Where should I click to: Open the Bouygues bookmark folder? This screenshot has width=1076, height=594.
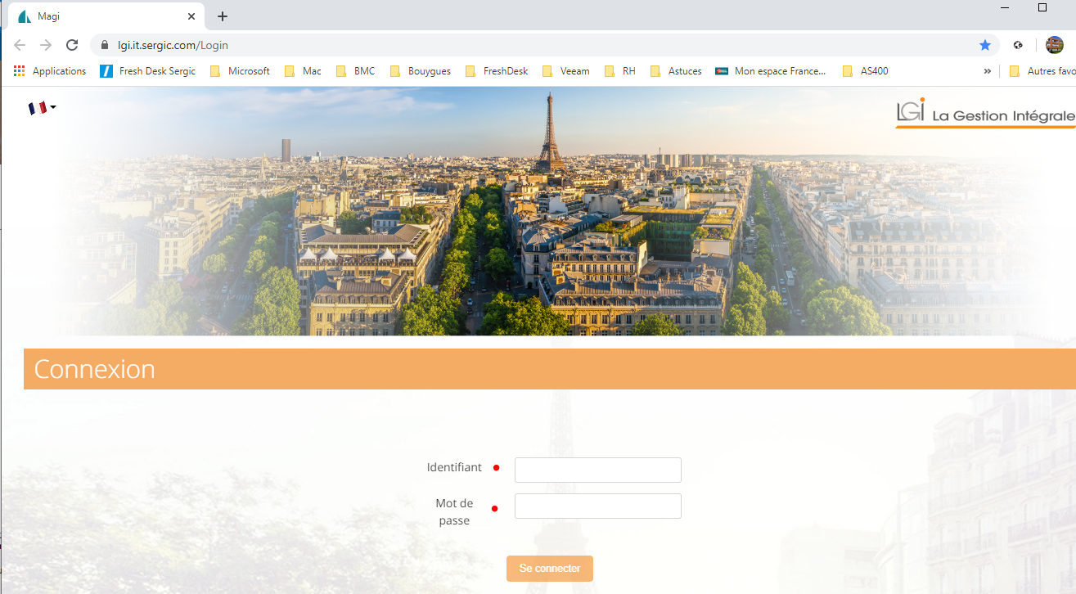click(x=421, y=71)
